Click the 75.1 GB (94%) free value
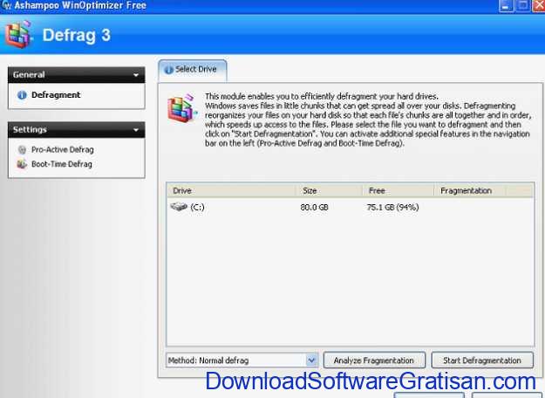 (392, 208)
